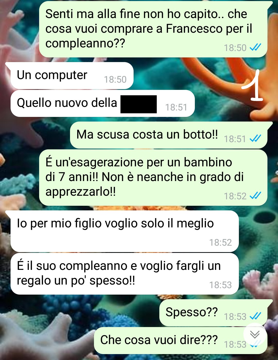Select 'Io per mio figlio voglio solo il meglio'
The width and height of the screenshot is (278, 360).
pyautogui.click(x=125, y=231)
